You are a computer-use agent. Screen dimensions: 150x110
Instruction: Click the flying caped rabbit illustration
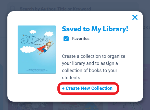45,48
